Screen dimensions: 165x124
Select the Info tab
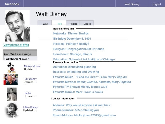click(x=59, y=23)
